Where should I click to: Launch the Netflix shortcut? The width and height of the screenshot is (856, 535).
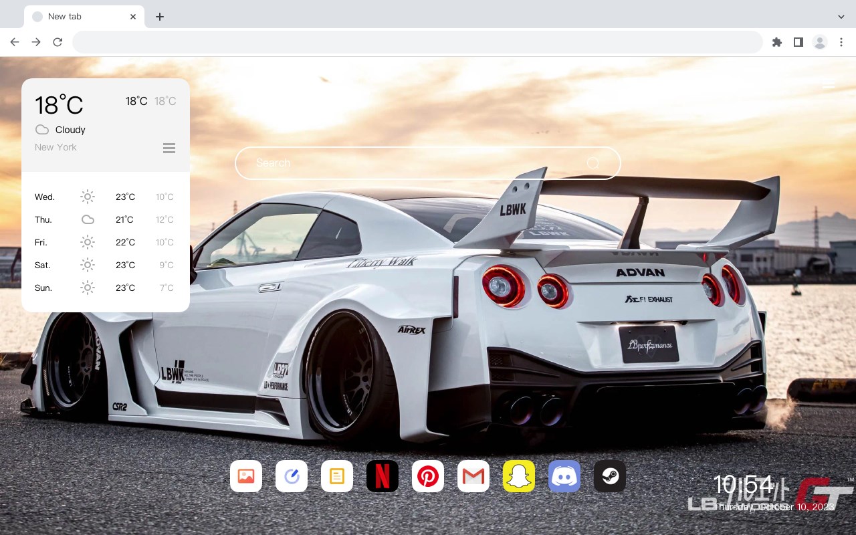coord(383,476)
